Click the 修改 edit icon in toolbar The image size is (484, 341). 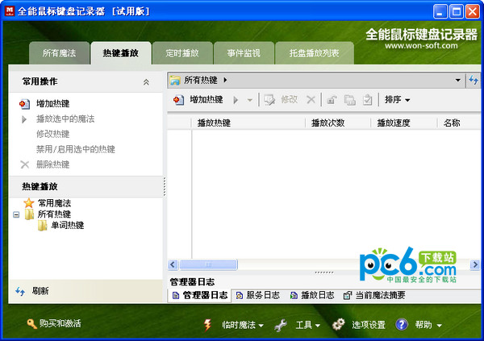269,100
